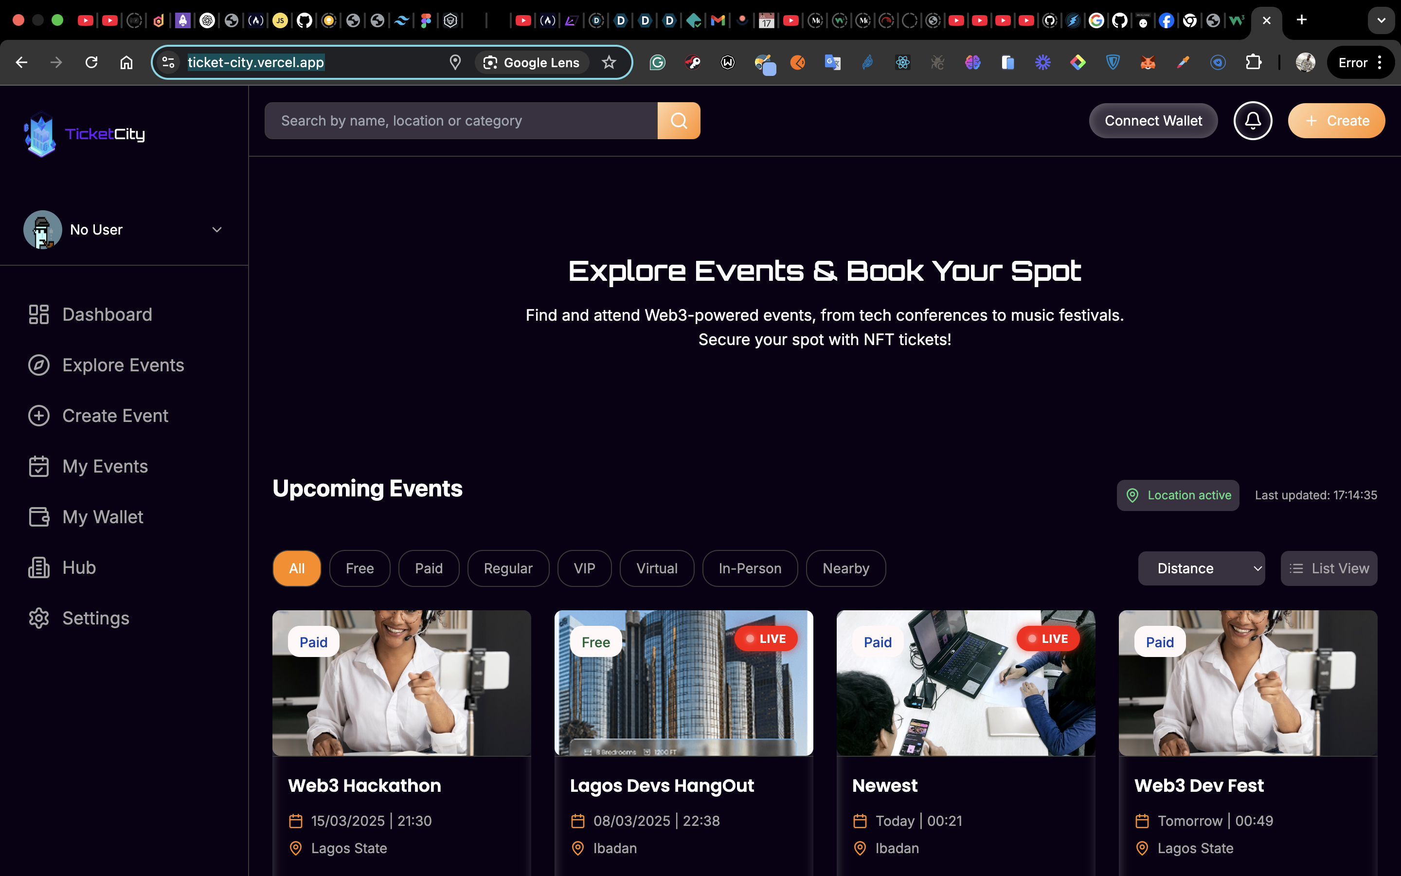Open the browser tab list chevron
This screenshot has width=1401, height=876.
(x=1382, y=20)
